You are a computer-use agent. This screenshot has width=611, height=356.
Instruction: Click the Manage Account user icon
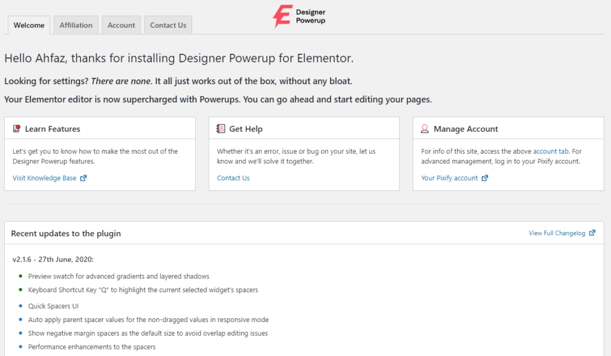425,129
